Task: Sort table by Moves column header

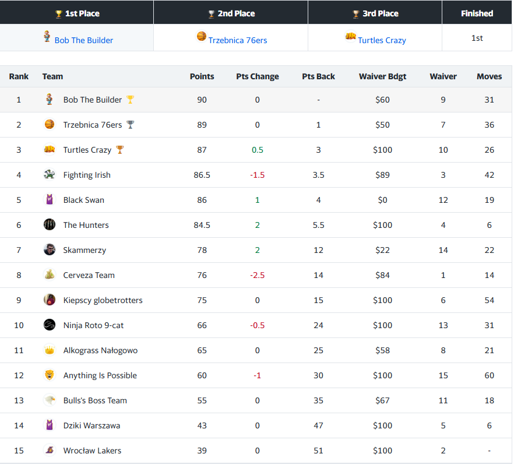Action: (489, 76)
